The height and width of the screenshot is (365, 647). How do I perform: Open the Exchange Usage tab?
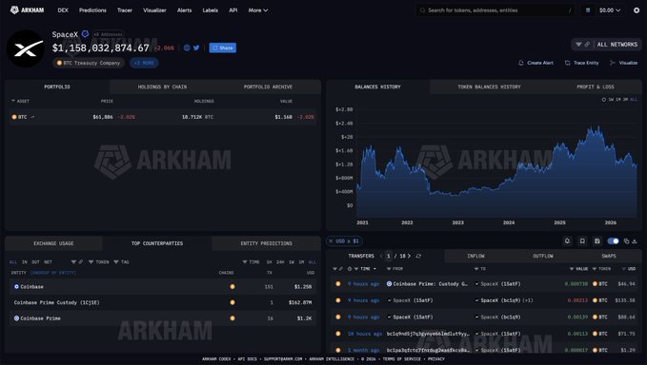coord(53,243)
